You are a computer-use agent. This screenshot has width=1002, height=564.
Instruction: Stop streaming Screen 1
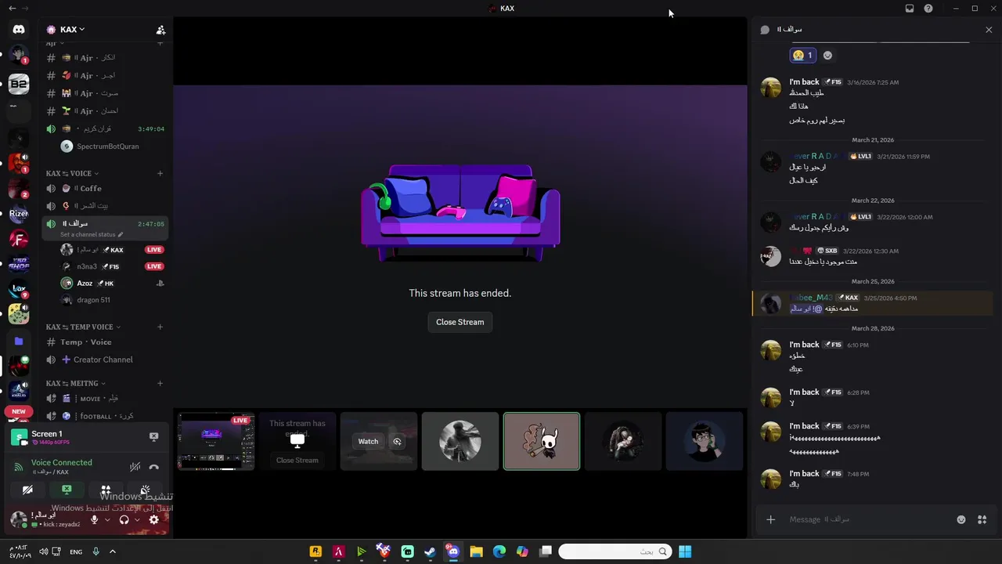click(153, 436)
